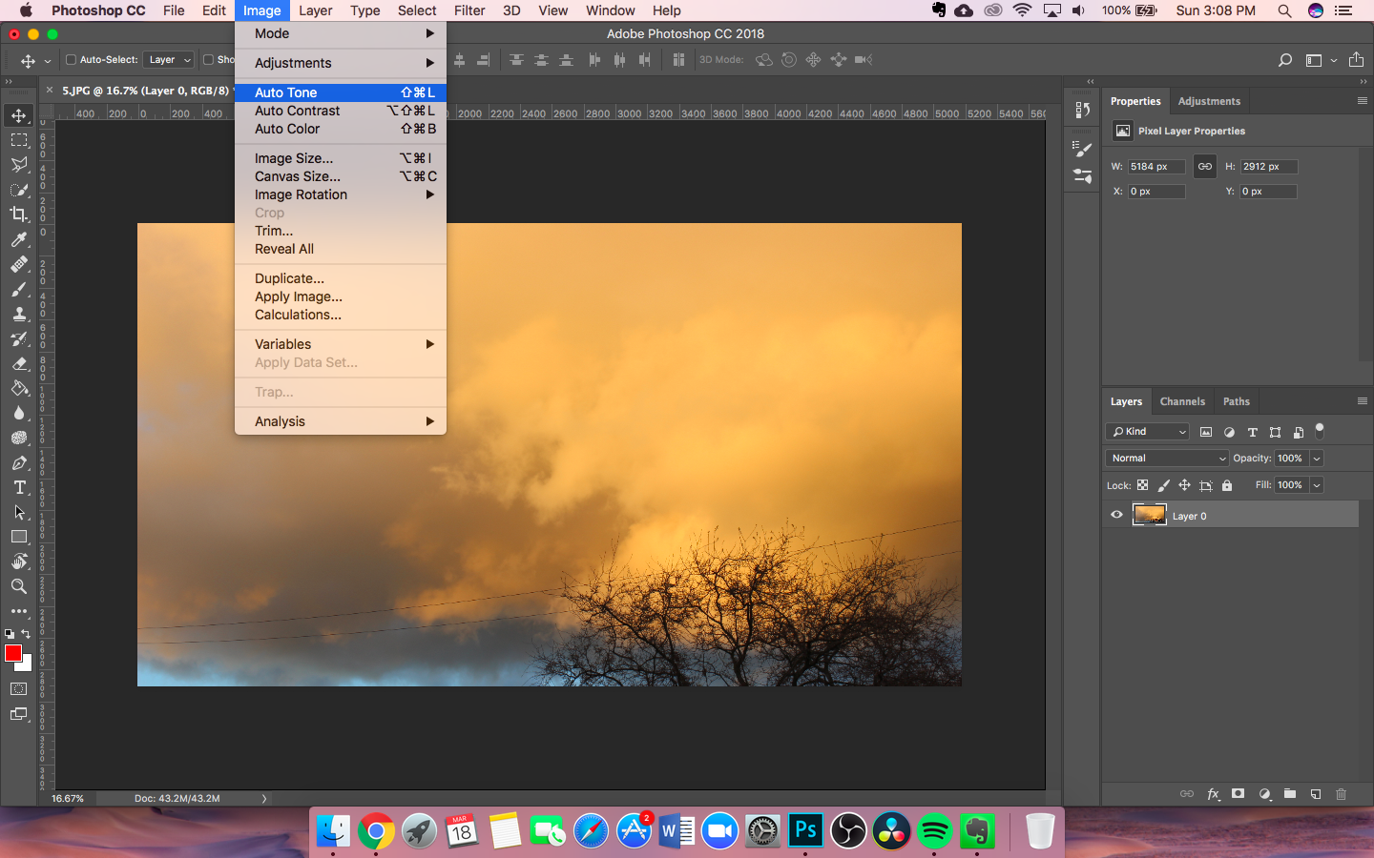Open search icon in options bar
The width and height of the screenshot is (1374, 858).
click(x=1285, y=60)
